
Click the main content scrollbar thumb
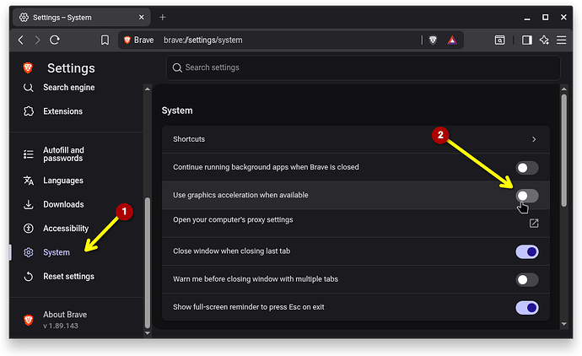tap(563, 150)
